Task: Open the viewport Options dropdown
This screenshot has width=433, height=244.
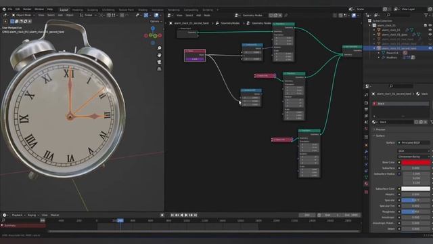Action: coord(156,21)
